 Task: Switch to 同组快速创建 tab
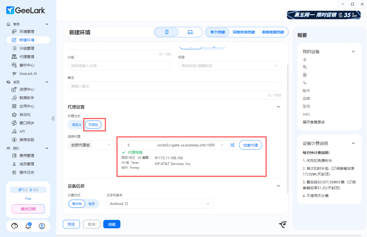coord(244,32)
